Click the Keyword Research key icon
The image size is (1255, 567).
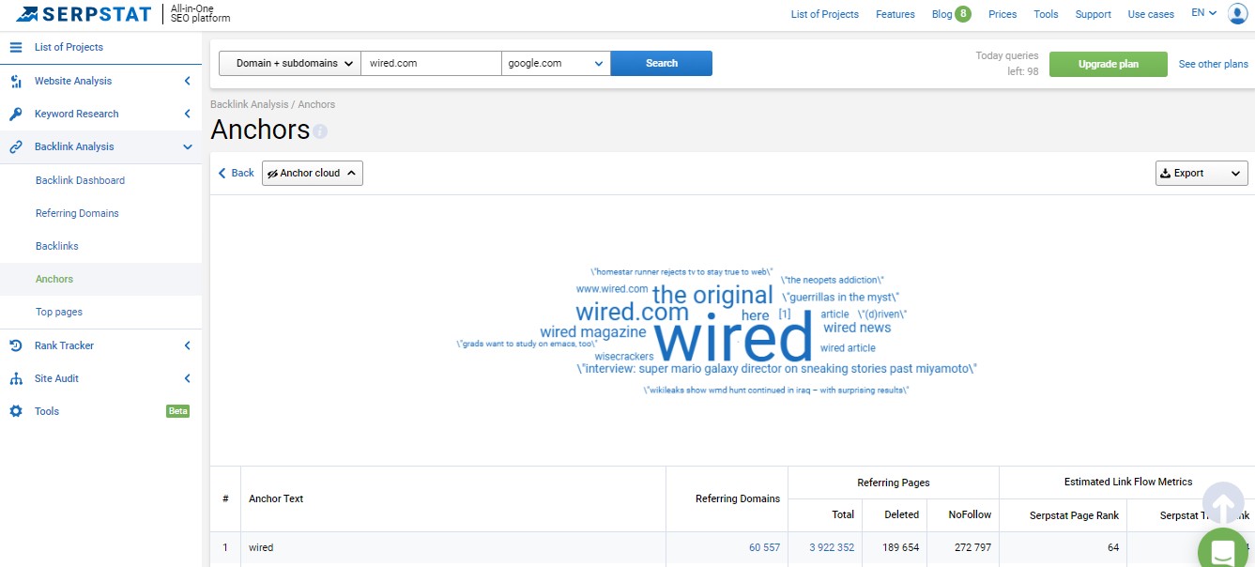pos(16,114)
